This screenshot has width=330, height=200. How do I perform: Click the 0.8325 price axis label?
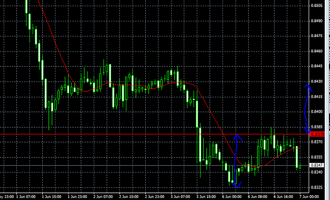[x=317, y=187]
